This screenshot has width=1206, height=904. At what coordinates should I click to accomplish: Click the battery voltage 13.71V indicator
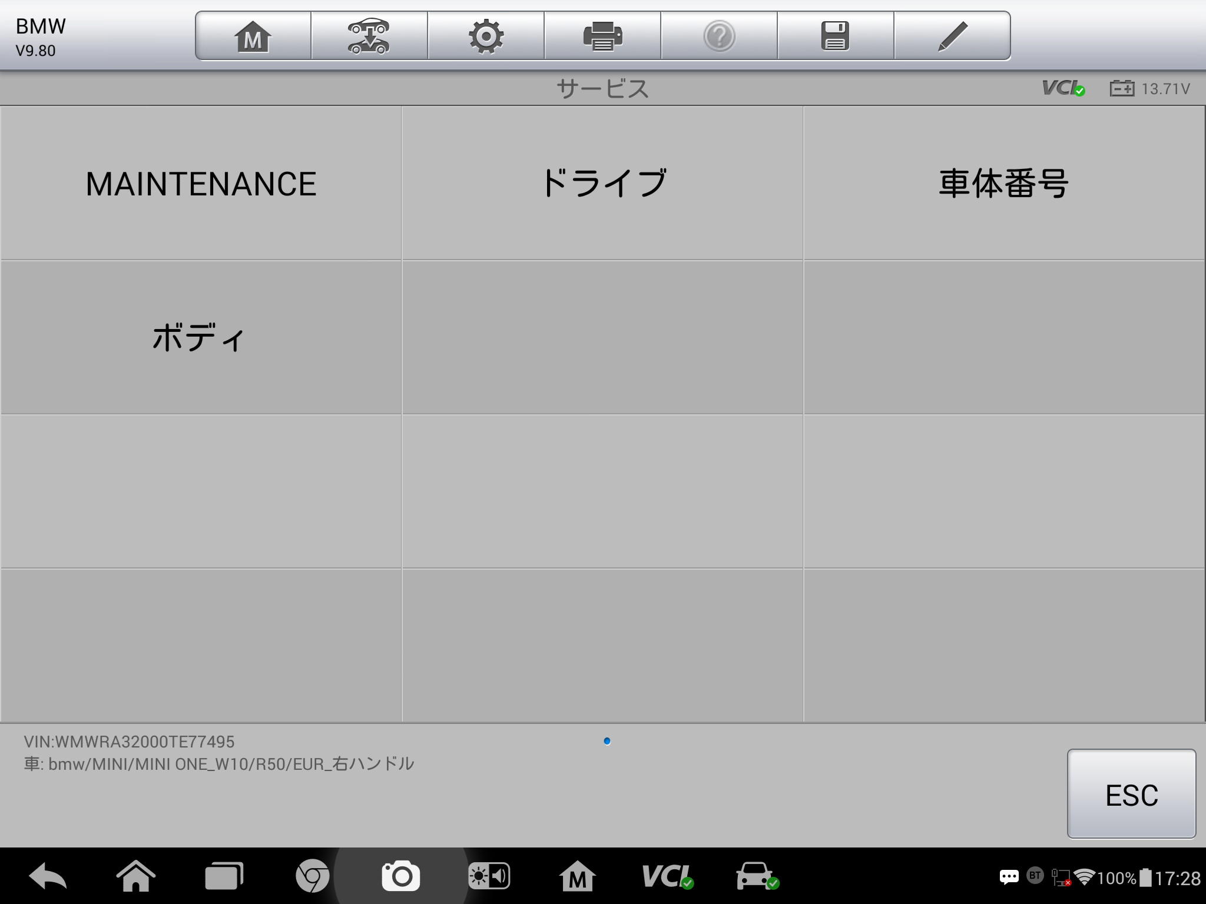click(1150, 89)
